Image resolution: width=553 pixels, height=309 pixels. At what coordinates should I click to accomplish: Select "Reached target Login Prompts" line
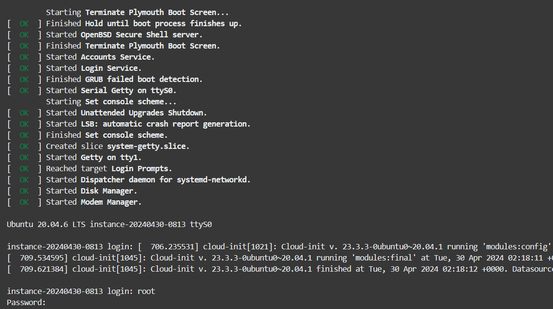[x=109, y=168]
